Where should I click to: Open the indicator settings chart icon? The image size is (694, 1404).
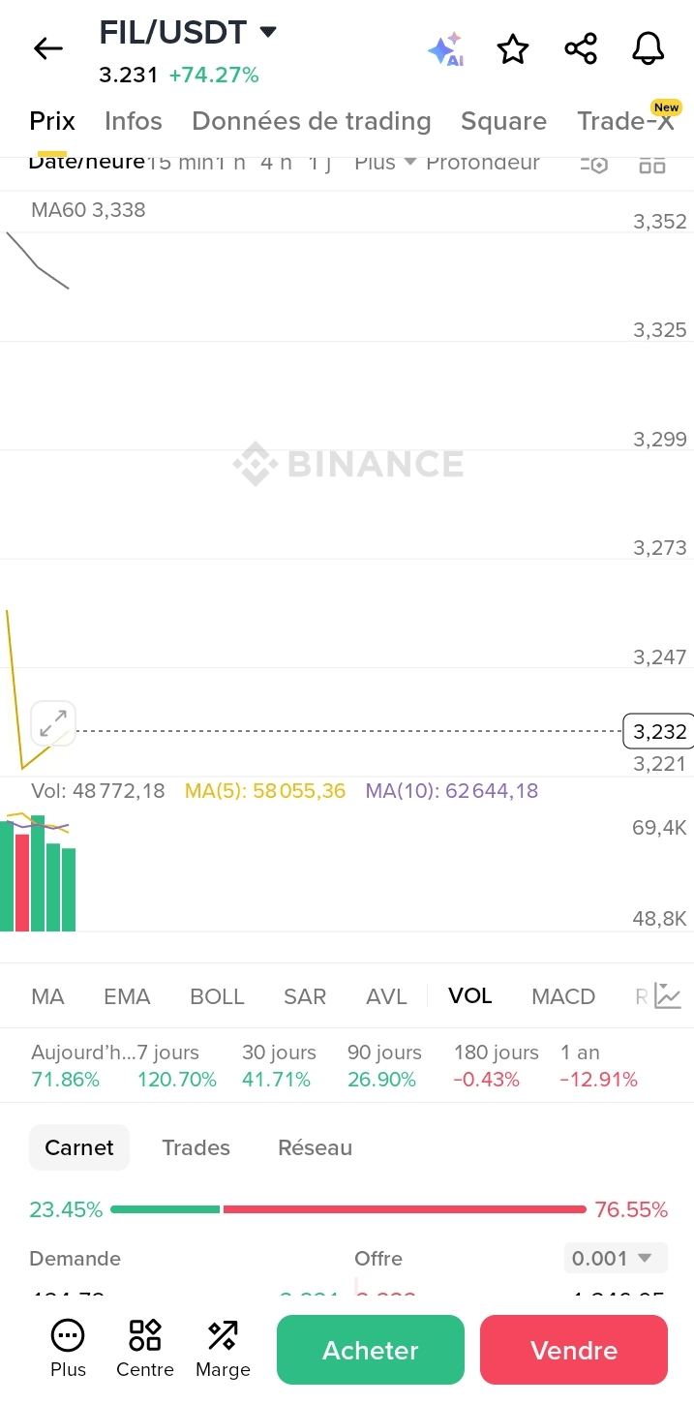(668, 995)
